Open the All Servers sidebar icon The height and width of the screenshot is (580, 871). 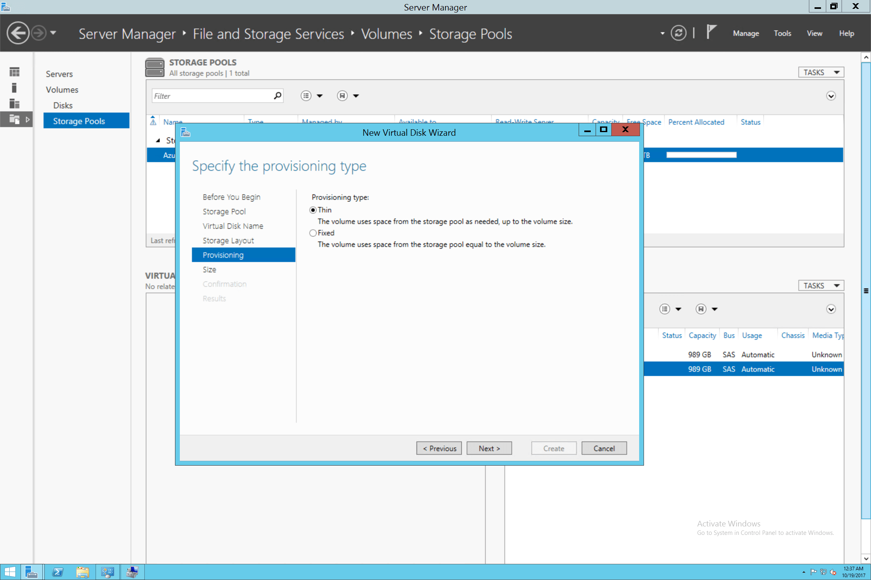[x=15, y=104]
